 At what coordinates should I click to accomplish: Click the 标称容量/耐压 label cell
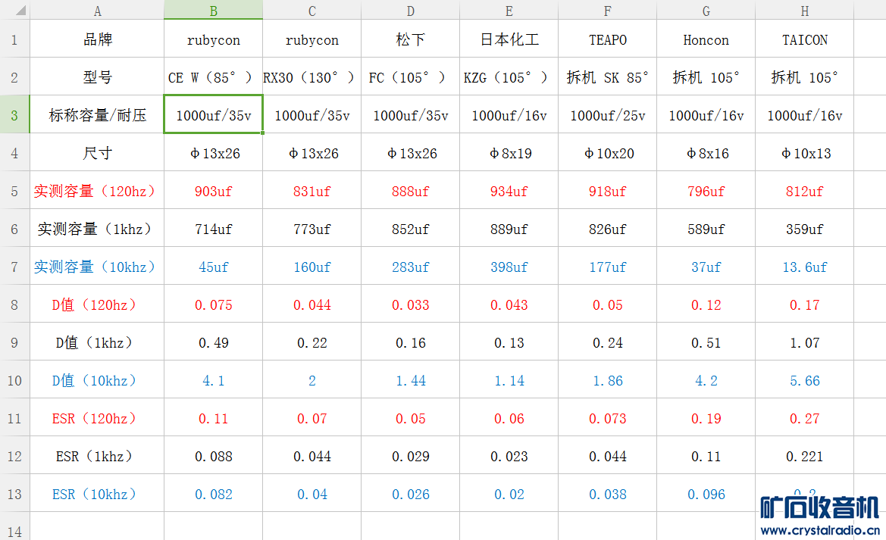97,115
